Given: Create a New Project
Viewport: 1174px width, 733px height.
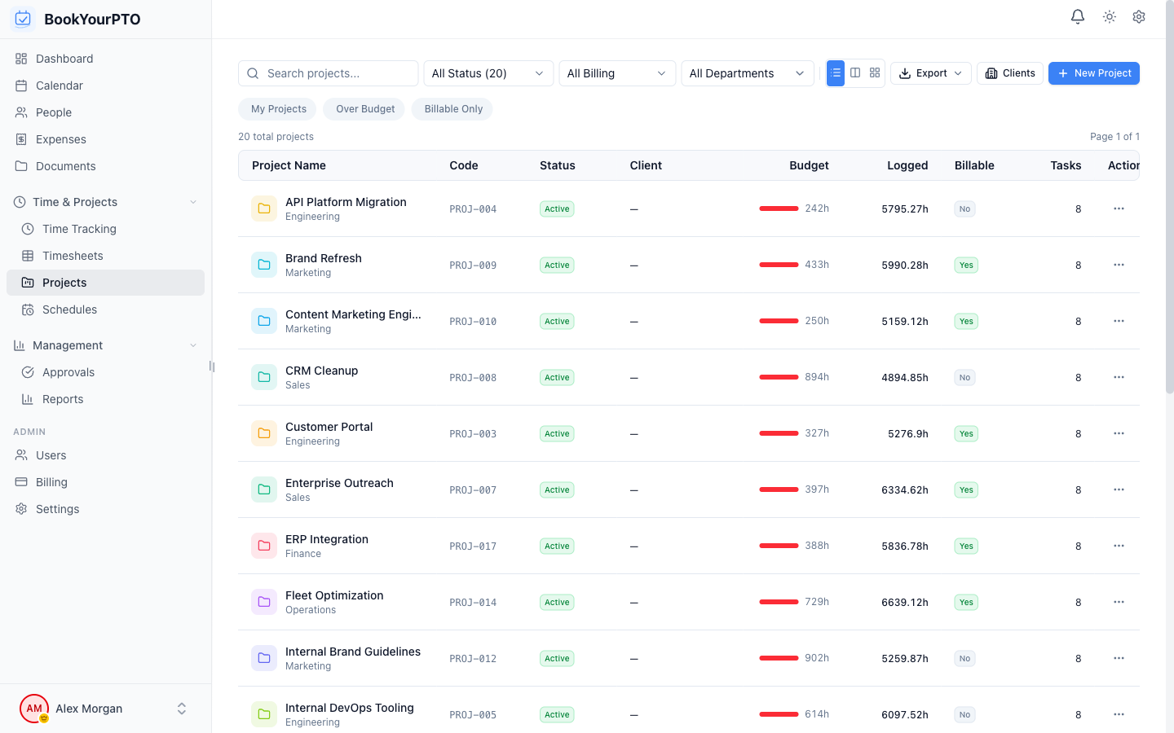Looking at the screenshot, I should pyautogui.click(x=1093, y=72).
